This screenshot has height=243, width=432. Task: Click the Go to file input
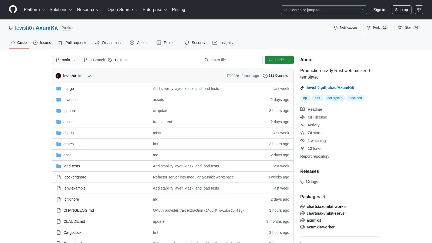(232, 60)
